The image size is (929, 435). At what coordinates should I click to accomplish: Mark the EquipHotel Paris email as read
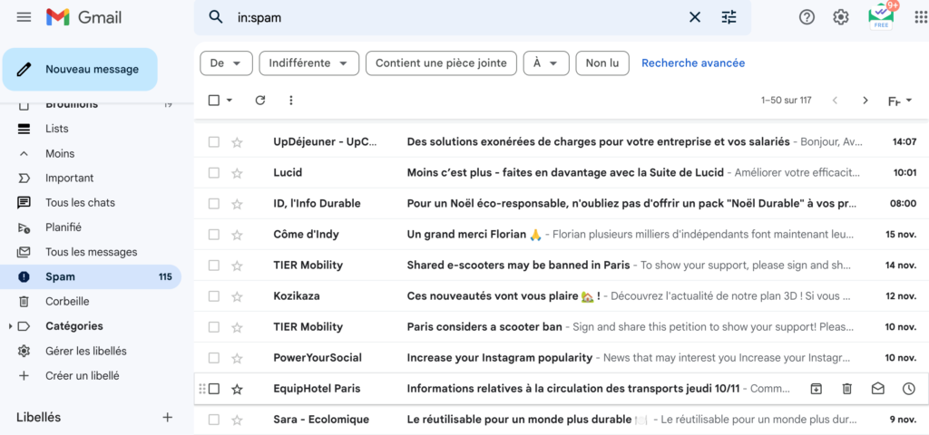[878, 389]
